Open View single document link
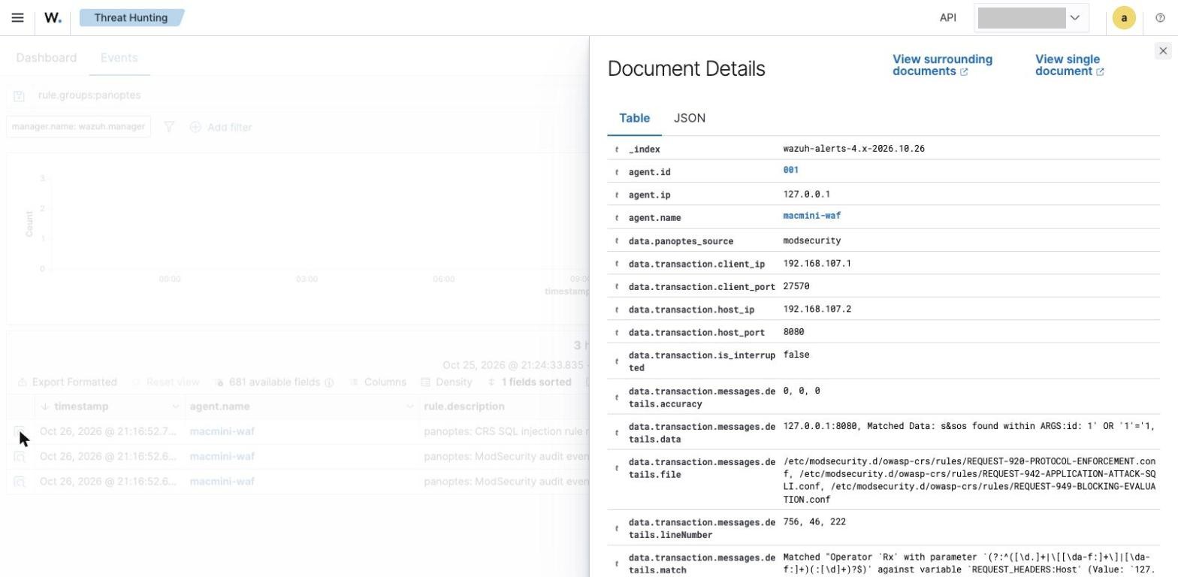1178x577 pixels. [1069, 65]
